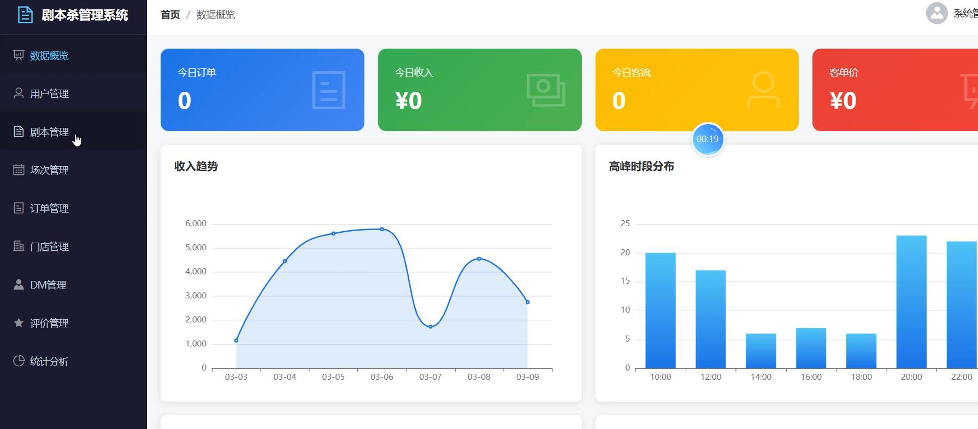Click 数据概览 breadcrumb text

(216, 15)
